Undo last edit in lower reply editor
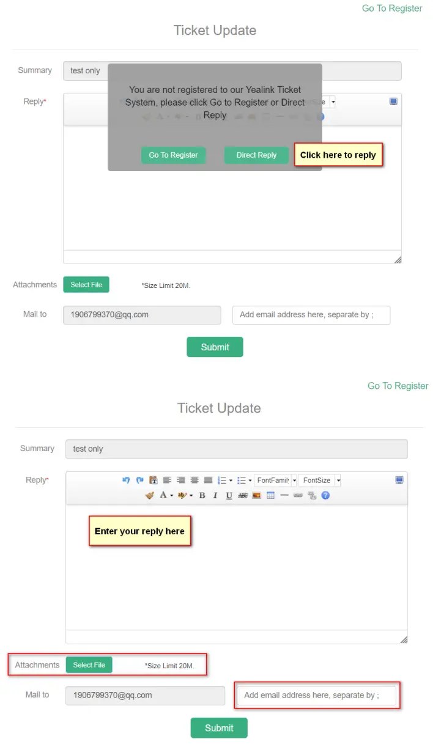The height and width of the screenshot is (747, 433). 126,480
